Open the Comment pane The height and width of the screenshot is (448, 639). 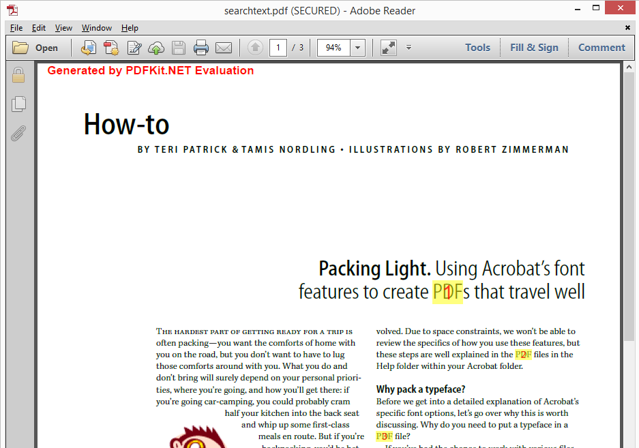[x=601, y=48]
